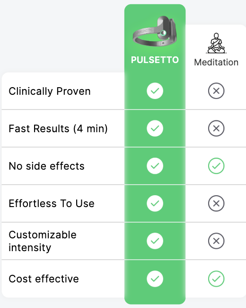Viewport: 246px width, 308px height.
Task: Click Meditation checkmark for Cost effective
Action: [216, 279]
